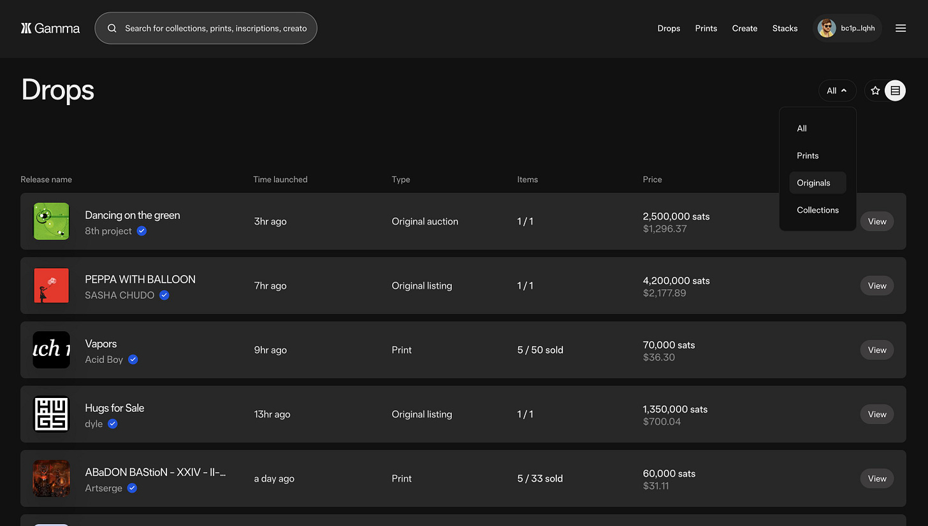Click the Release name column header
This screenshot has width=928, height=526.
tap(46, 180)
